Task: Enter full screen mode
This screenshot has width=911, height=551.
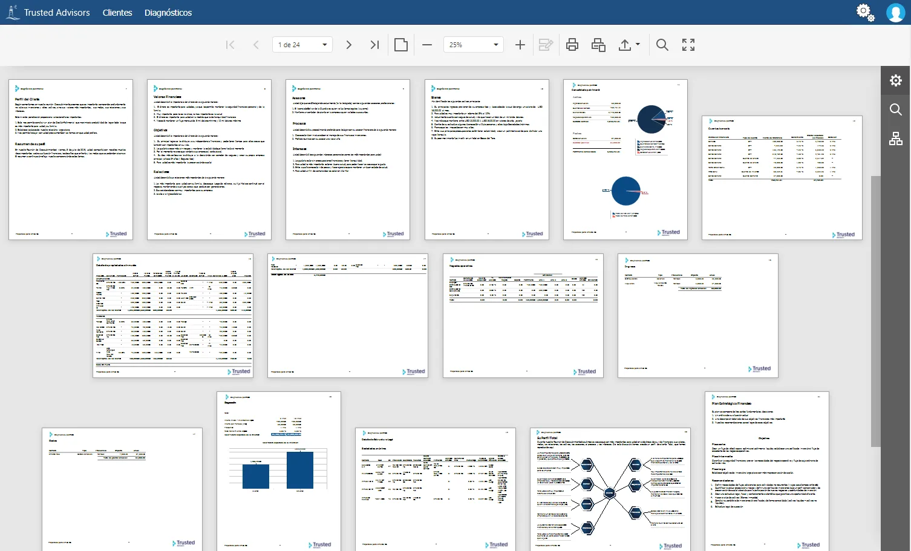Action: tap(688, 45)
